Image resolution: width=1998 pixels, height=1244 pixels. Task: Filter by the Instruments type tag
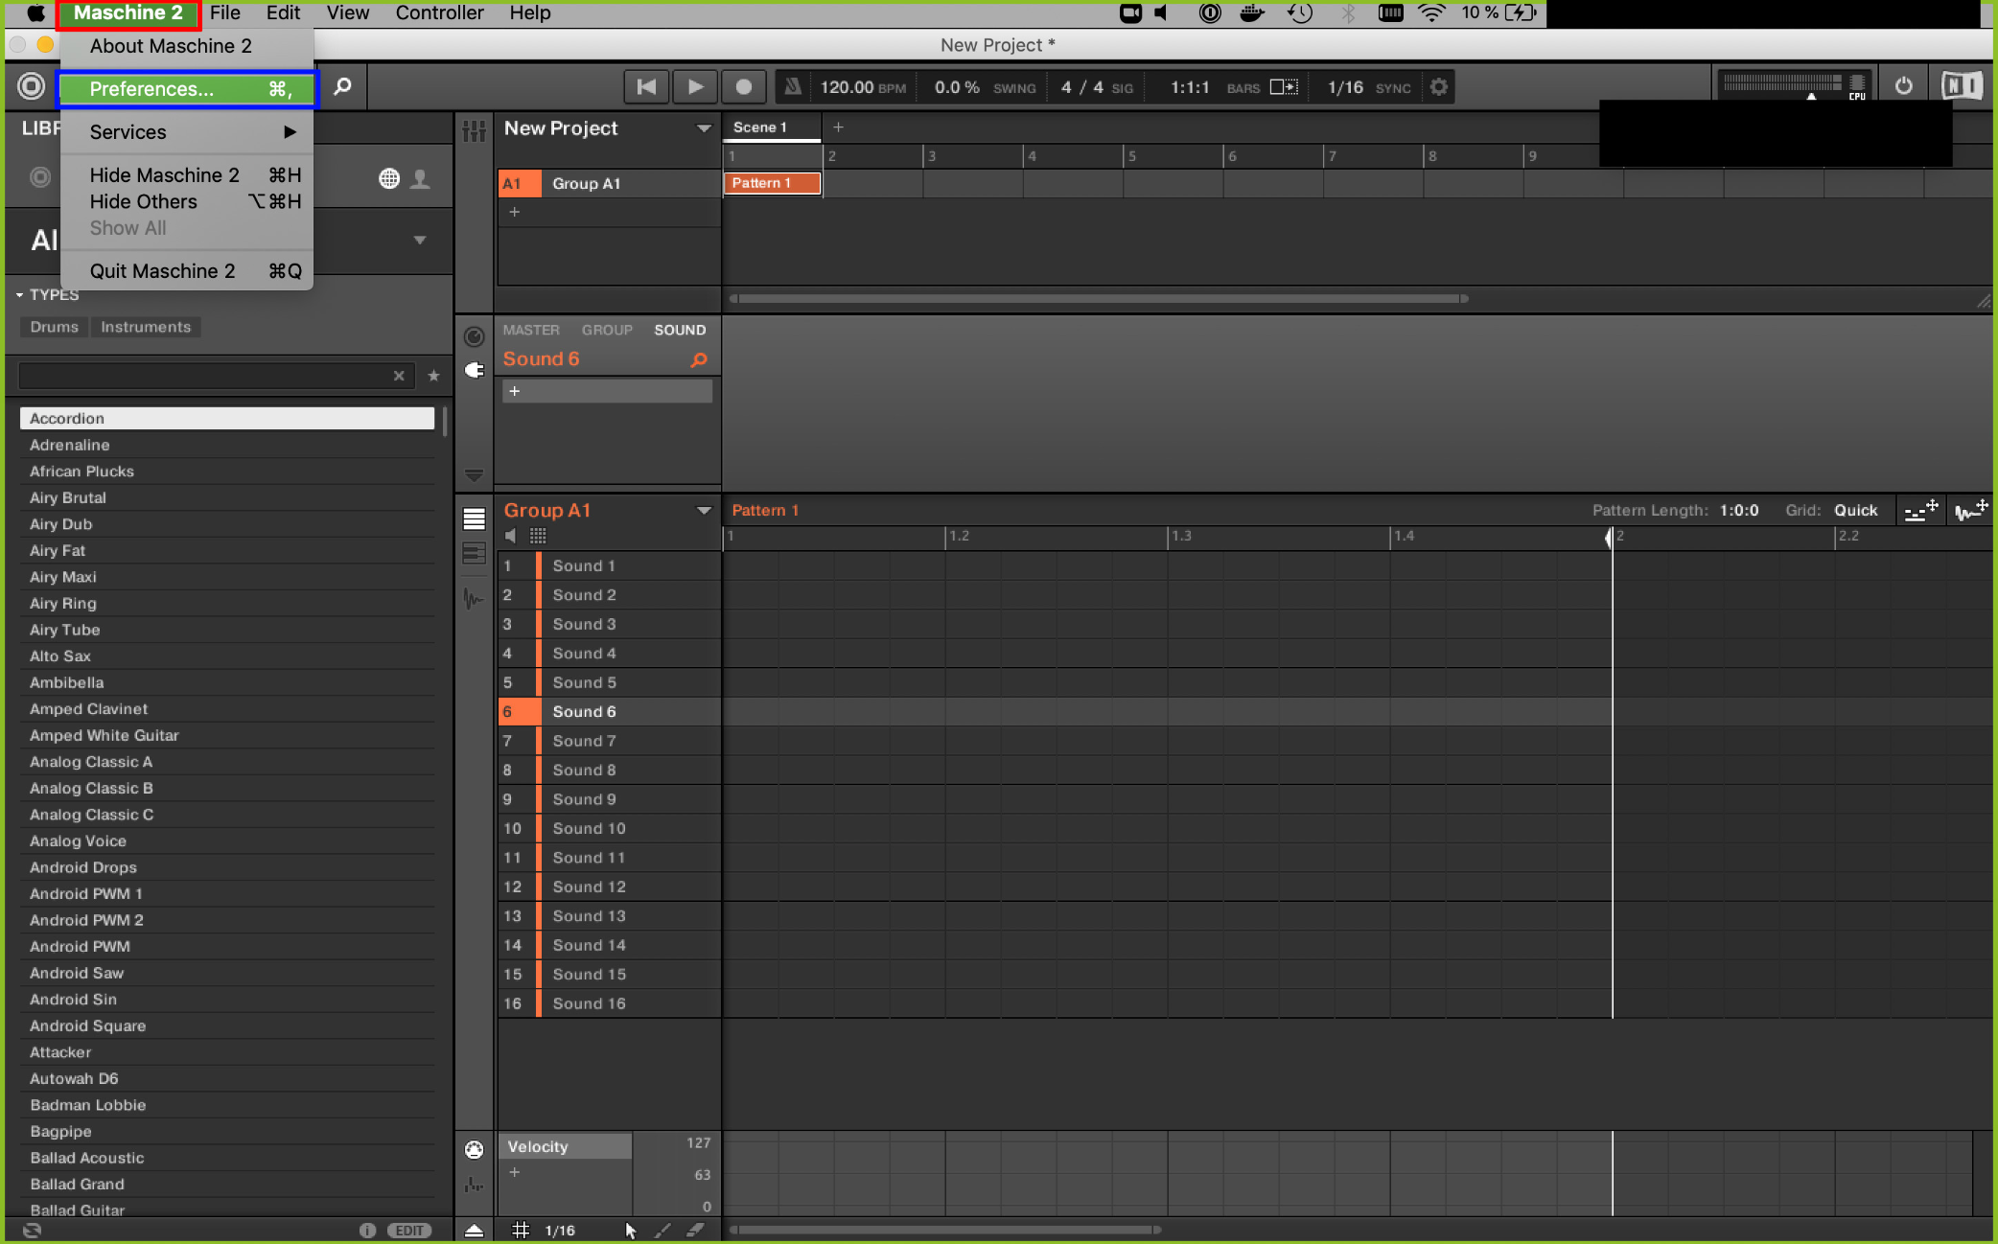click(146, 327)
